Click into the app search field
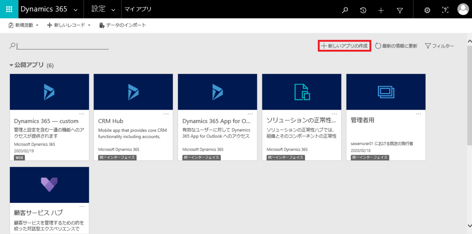The height and width of the screenshot is (234, 472). click(63, 46)
